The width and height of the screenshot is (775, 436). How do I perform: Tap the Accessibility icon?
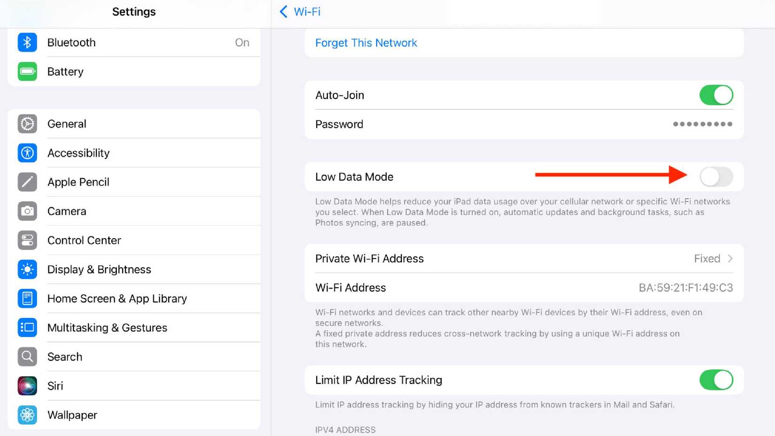27,153
